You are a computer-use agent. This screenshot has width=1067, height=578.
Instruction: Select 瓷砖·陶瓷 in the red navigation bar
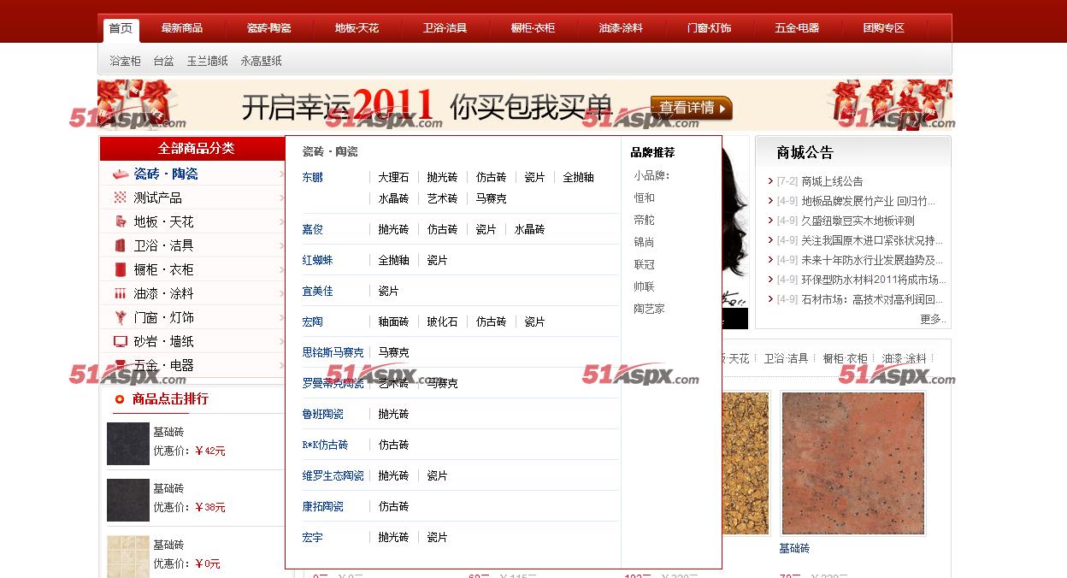coord(269,28)
